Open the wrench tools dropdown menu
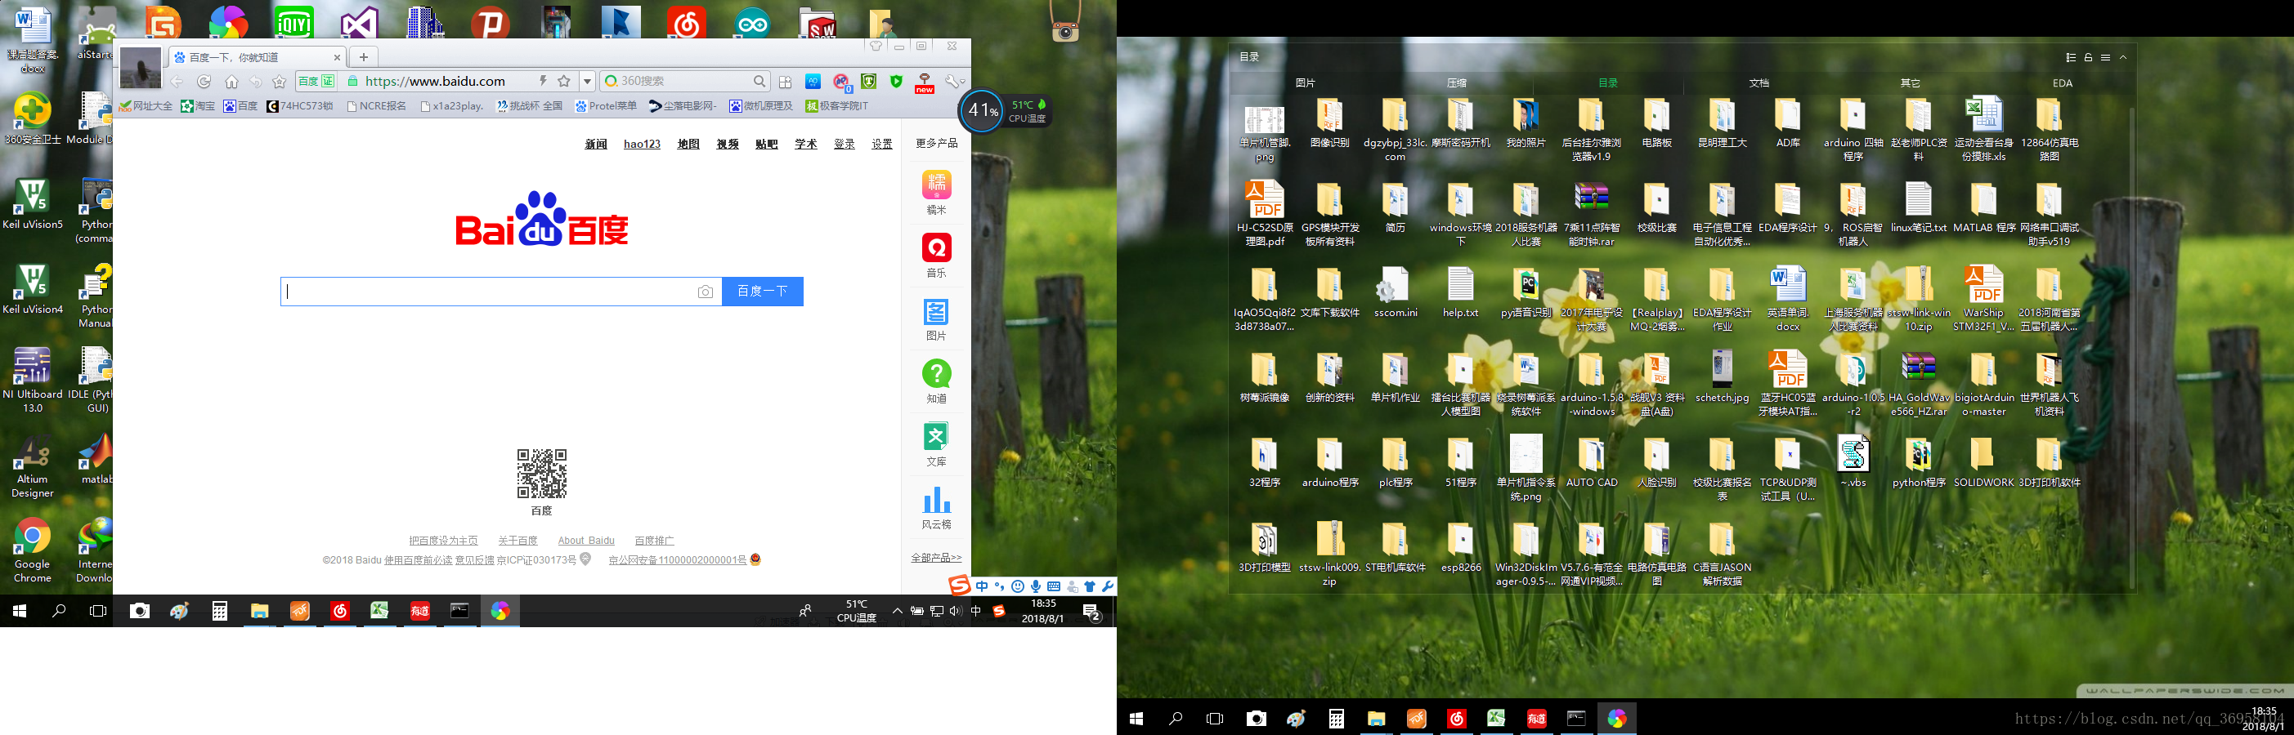 tap(956, 82)
